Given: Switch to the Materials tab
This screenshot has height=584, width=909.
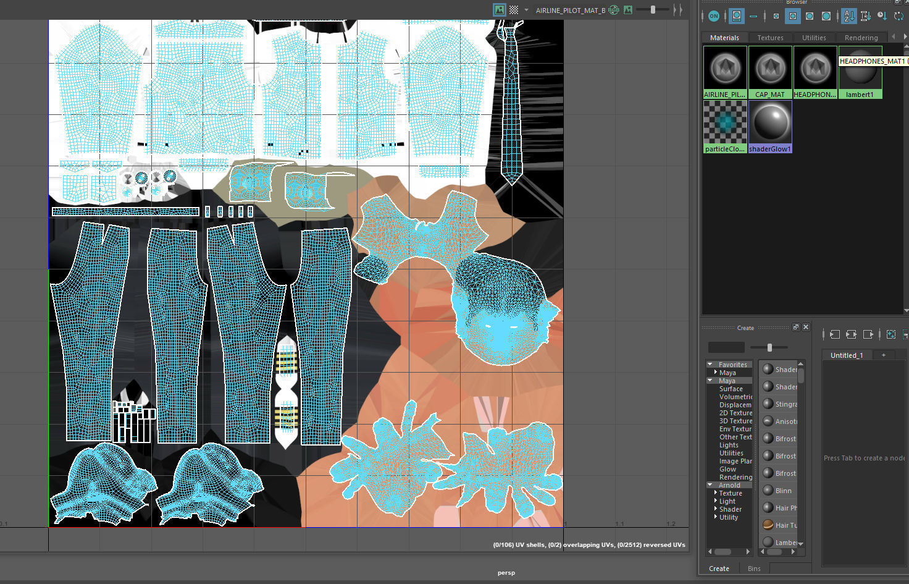Looking at the screenshot, I should [724, 38].
